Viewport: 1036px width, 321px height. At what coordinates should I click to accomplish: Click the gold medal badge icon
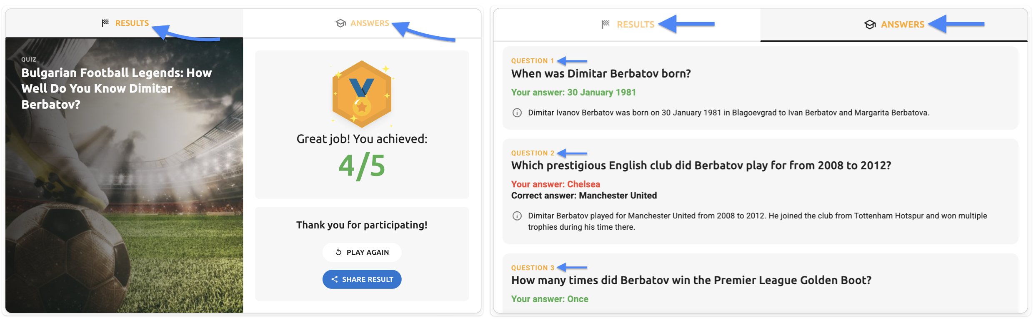pos(361,94)
